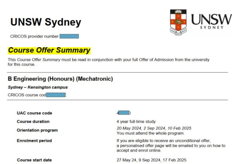237x164 pixels.
Task: Select the highlighted Course Offer Summary title
Action: pos(49,50)
